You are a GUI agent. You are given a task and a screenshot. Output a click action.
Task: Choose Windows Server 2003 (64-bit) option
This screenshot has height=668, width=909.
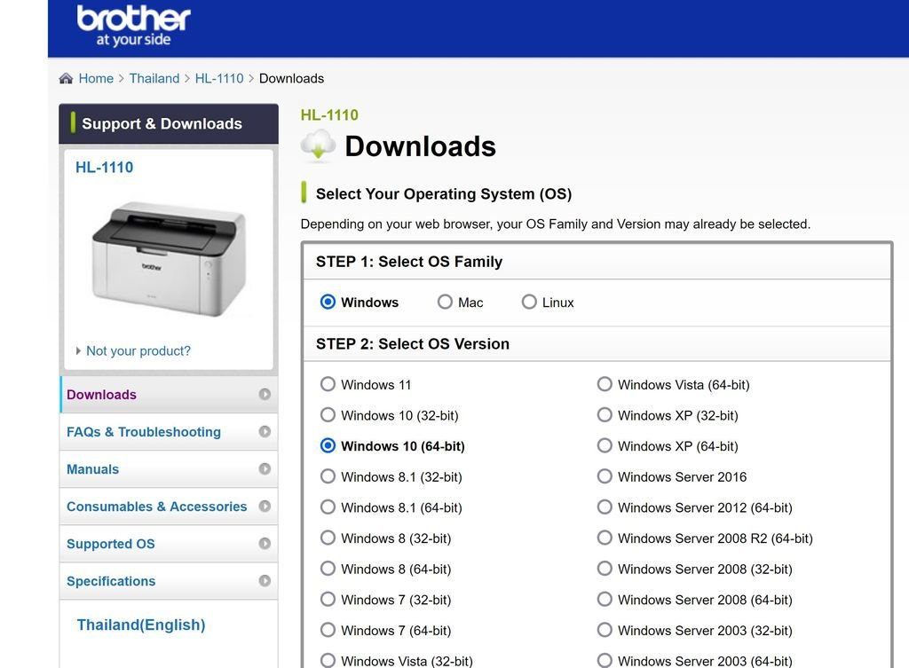[x=605, y=661]
